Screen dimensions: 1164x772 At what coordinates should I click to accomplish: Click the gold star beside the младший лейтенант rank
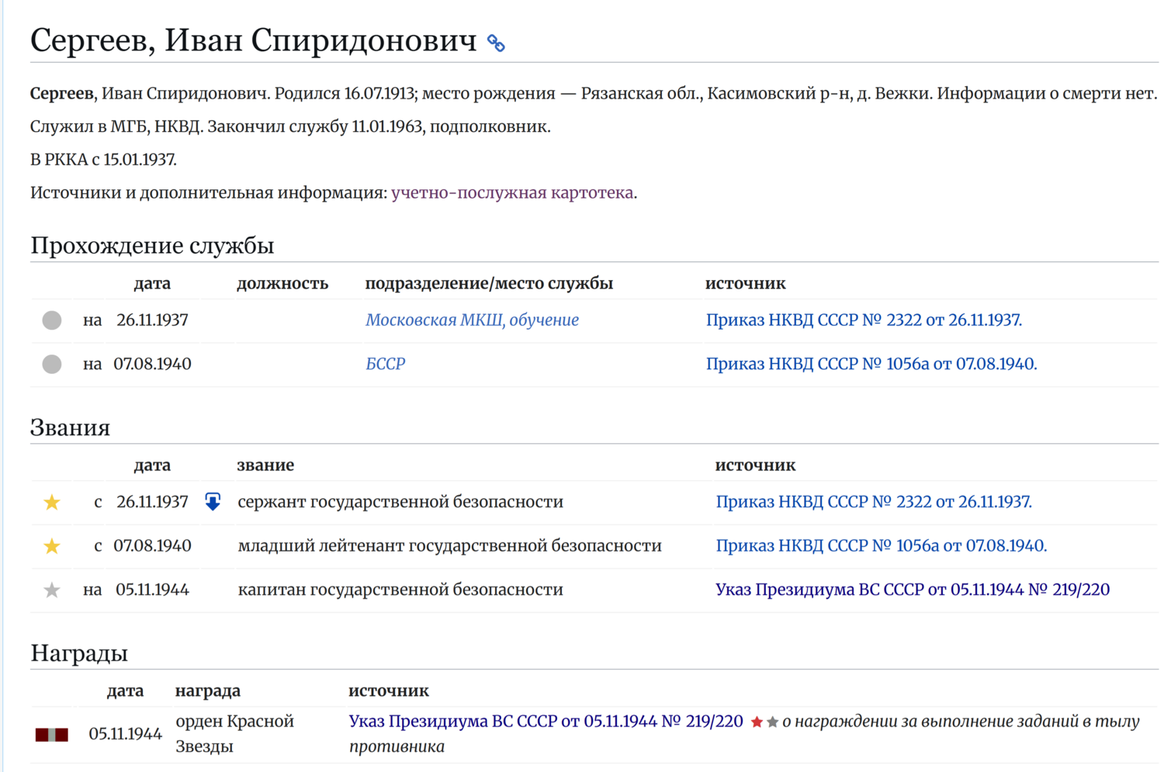point(52,546)
